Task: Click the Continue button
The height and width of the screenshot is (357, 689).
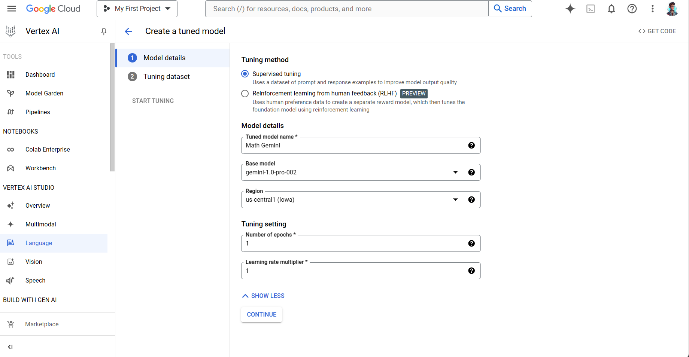Action: click(x=261, y=315)
